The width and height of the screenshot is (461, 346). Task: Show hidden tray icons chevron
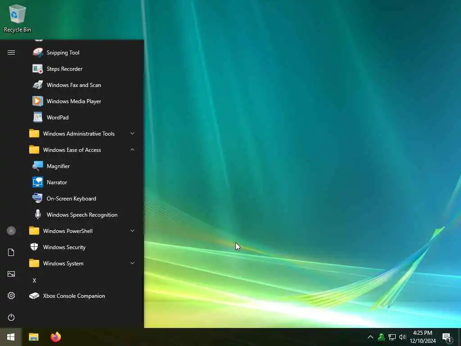371,337
